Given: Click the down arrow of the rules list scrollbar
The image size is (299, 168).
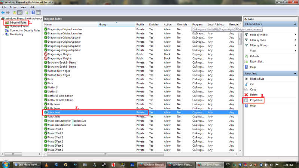Looking at the screenshot, I should click(x=240, y=150).
